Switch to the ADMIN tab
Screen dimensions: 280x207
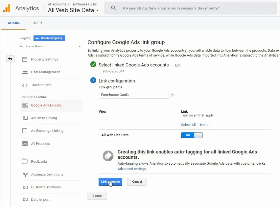coord(14,23)
